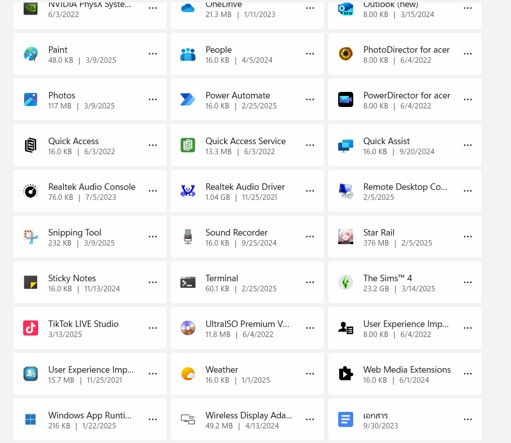
Task: Select the 'Remote Desktop Co...' app name
Action: click(405, 187)
